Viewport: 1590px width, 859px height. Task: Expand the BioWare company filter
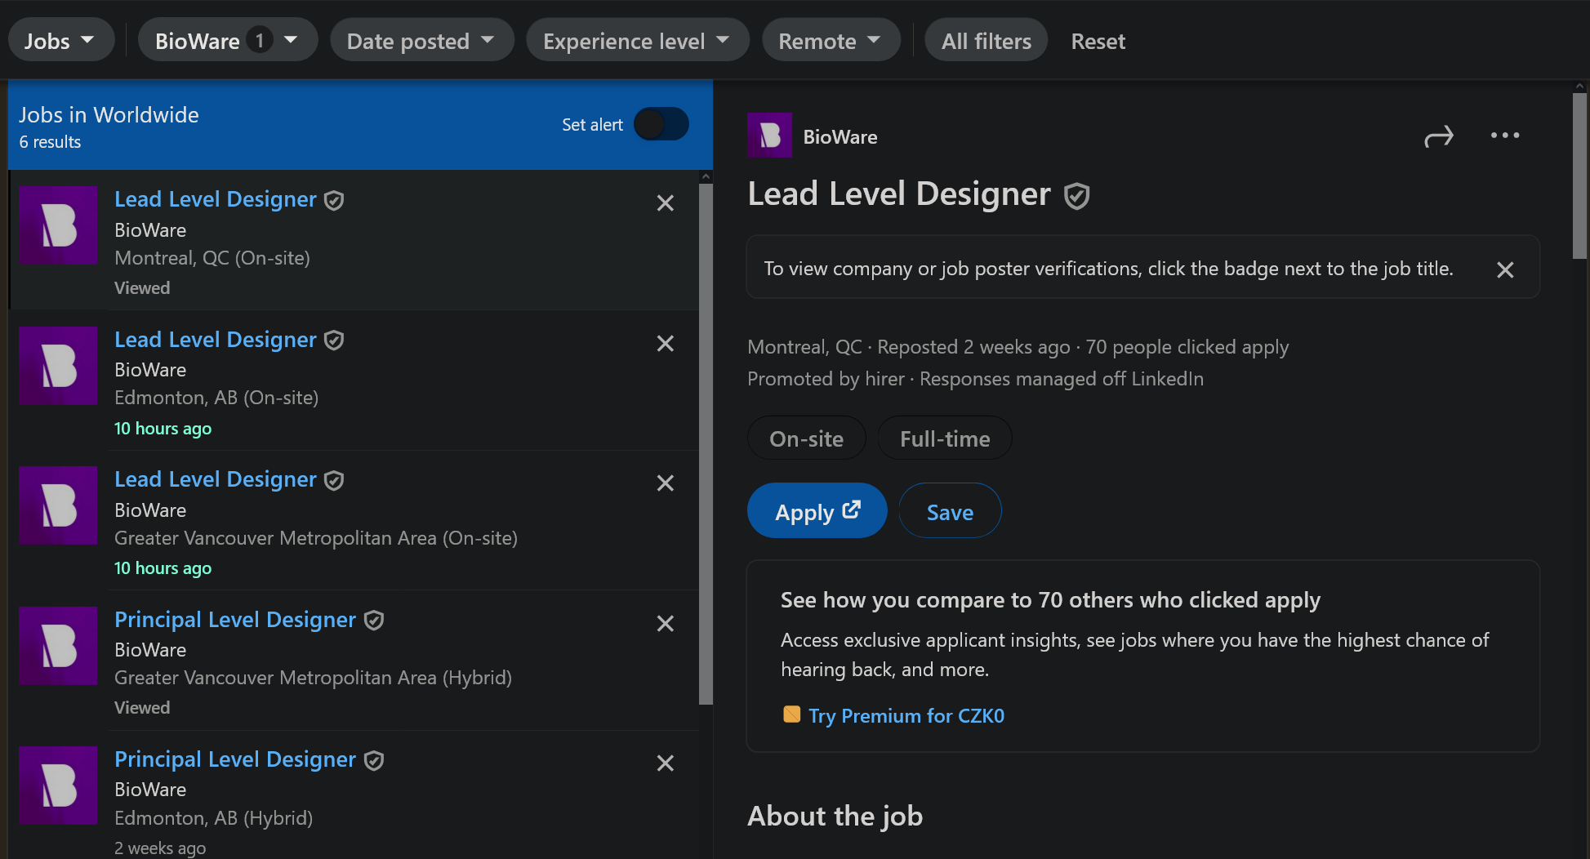click(227, 41)
